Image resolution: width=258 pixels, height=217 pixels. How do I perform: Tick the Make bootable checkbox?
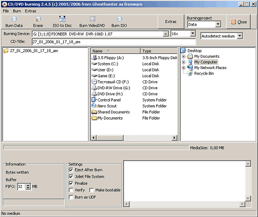point(91,190)
